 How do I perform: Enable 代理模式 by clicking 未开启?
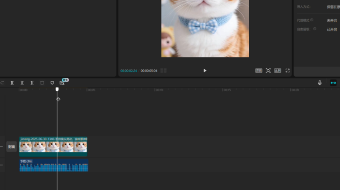[331, 20]
